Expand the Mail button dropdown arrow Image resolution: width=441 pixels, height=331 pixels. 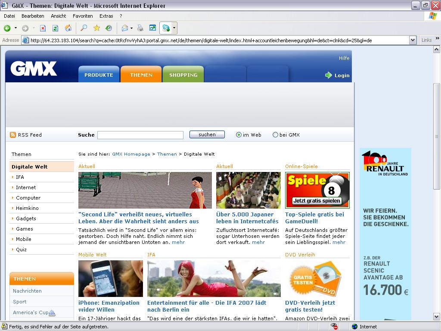click(x=132, y=28)
